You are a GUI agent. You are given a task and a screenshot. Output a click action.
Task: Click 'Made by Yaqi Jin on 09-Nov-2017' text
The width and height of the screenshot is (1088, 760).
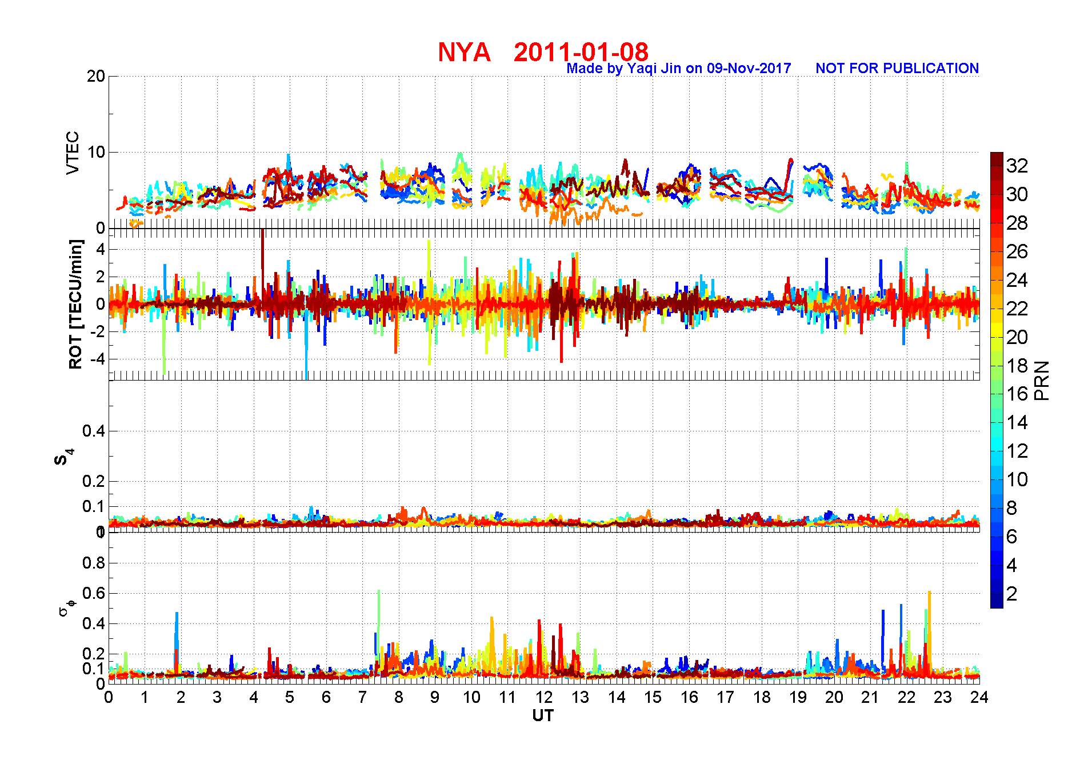click(x=679, y=69)
